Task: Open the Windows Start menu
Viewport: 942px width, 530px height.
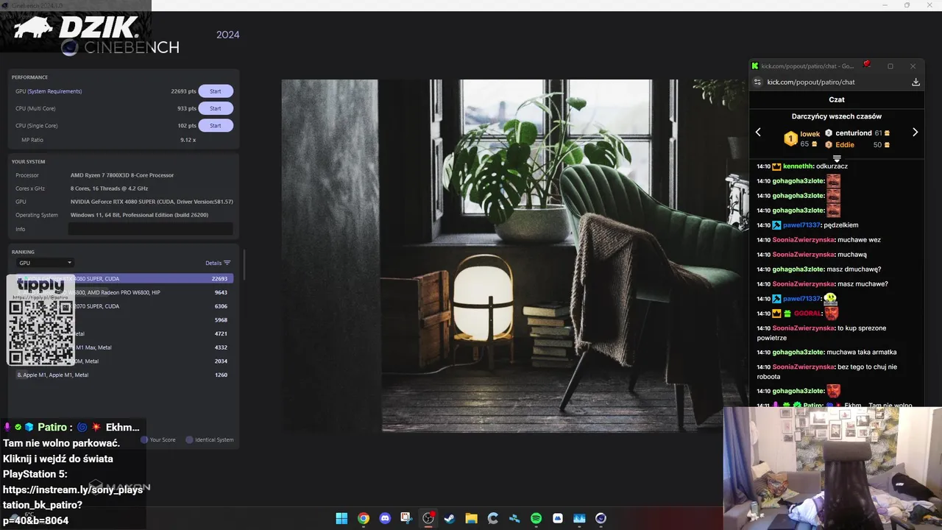Action: 341,518
